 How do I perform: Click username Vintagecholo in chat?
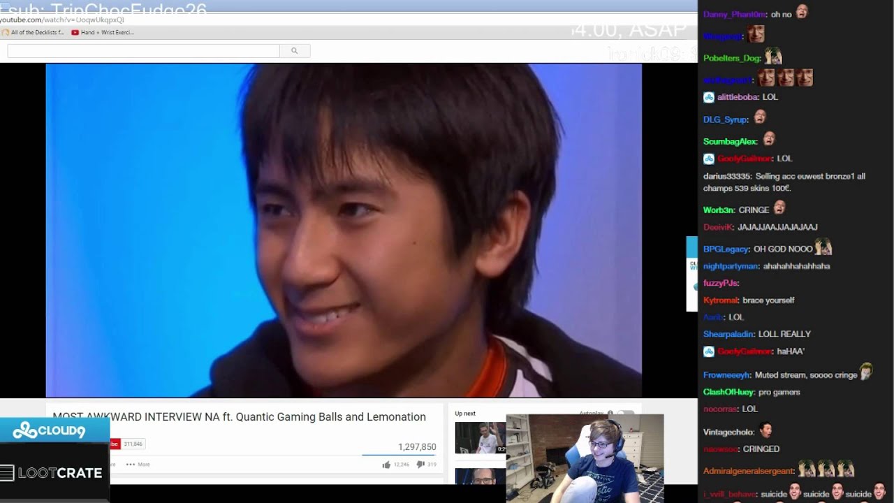(x=728, y=432)
